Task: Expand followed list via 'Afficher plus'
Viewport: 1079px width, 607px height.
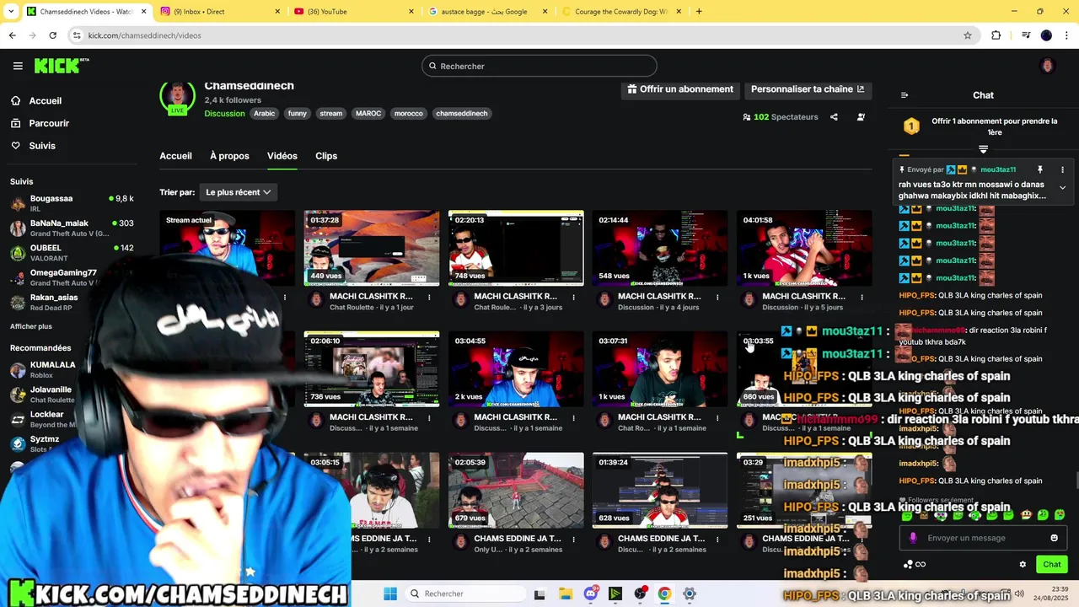Action: coord(31,326)
